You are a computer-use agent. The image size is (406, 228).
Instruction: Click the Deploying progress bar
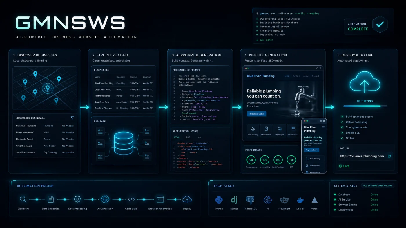365,106
